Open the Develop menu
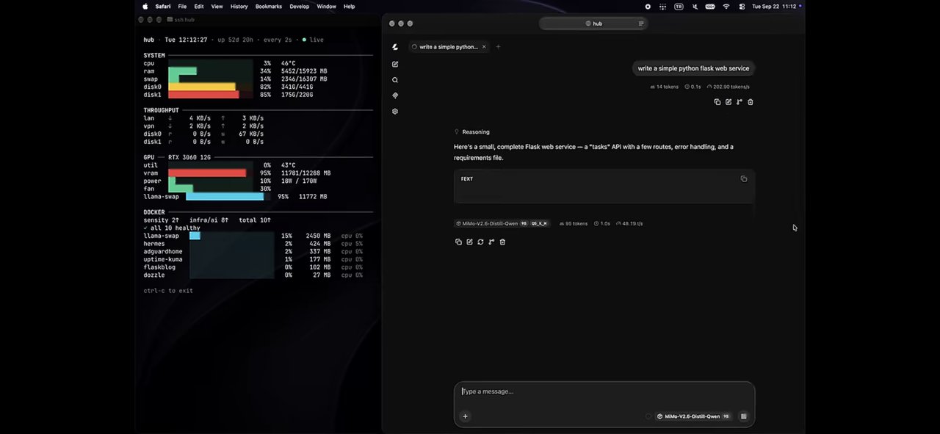Image resolution: width=940 pixels, height=434 pixels. pos(300,7)
